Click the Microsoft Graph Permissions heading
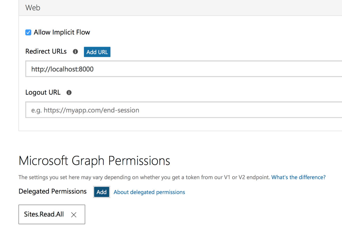Screen dimensions: 342x233 pyautogui.click(x=94, y=161)
